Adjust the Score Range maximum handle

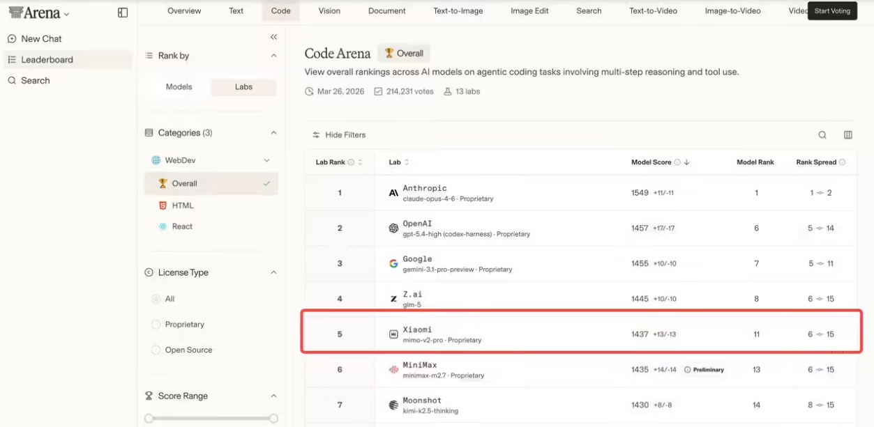[273, 419]
